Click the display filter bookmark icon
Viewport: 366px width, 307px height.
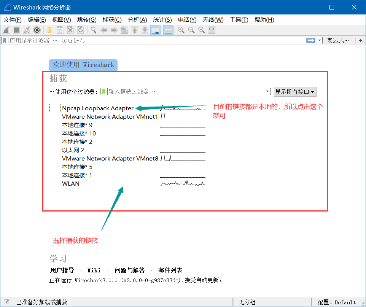tap(5, 41)
